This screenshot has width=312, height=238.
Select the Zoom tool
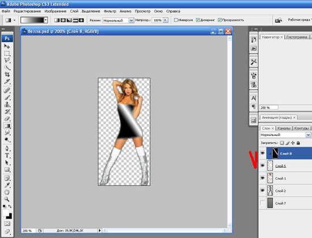[7, 199]
